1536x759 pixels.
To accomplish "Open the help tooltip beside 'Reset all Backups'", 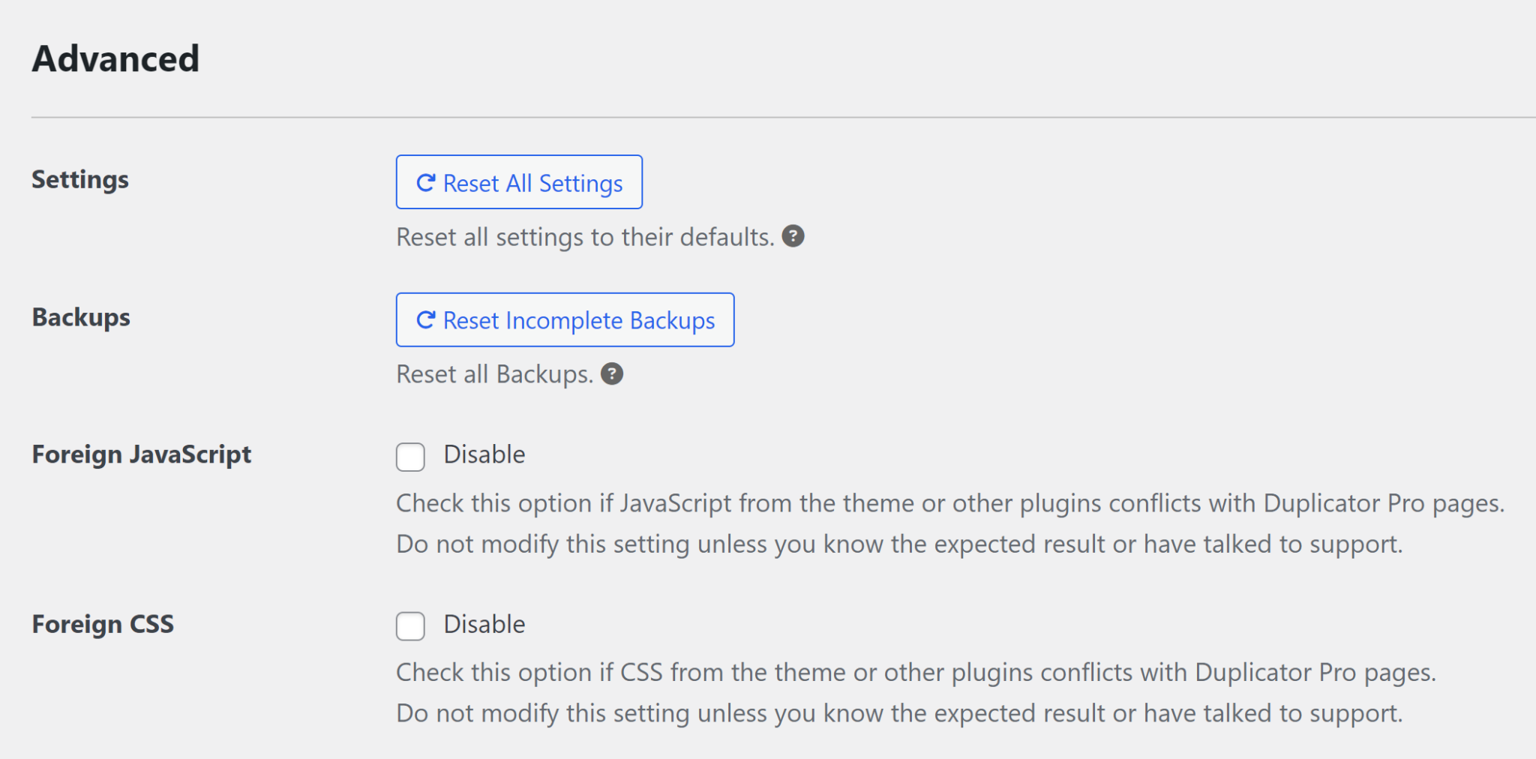I will point(612,374).
